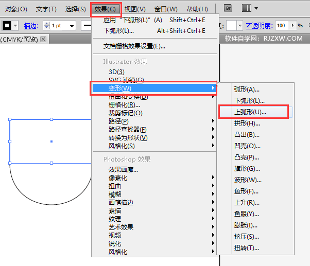
Task: Choose 扭转(T)... warp option
Action: [x=255, y=248]
